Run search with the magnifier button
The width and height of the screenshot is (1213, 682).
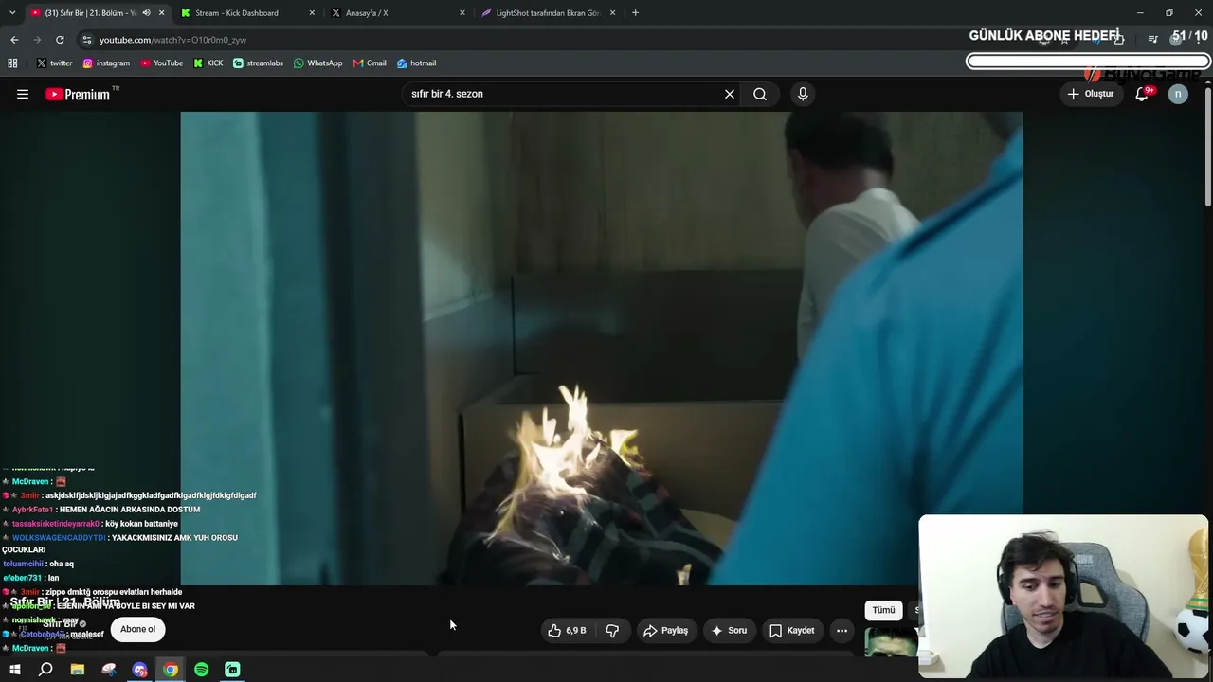pyautogui.click(x=760, y=94)
